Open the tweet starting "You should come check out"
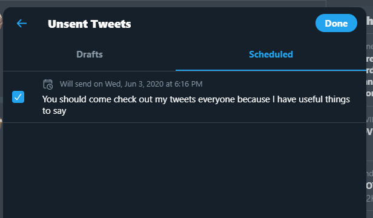Image resolution: width=373 pixels, height=218 pixels. pyautogui.click(x=196, y=105)
